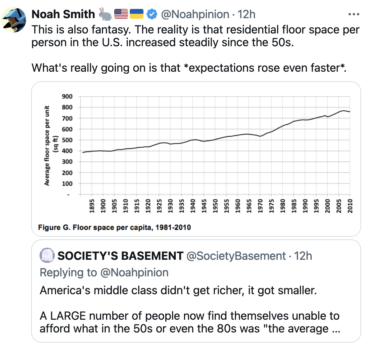The image size is (370, 350).
Task: Click the @Noahpinion mention in 'Replying to'
Action: click(x=134, y=273)
